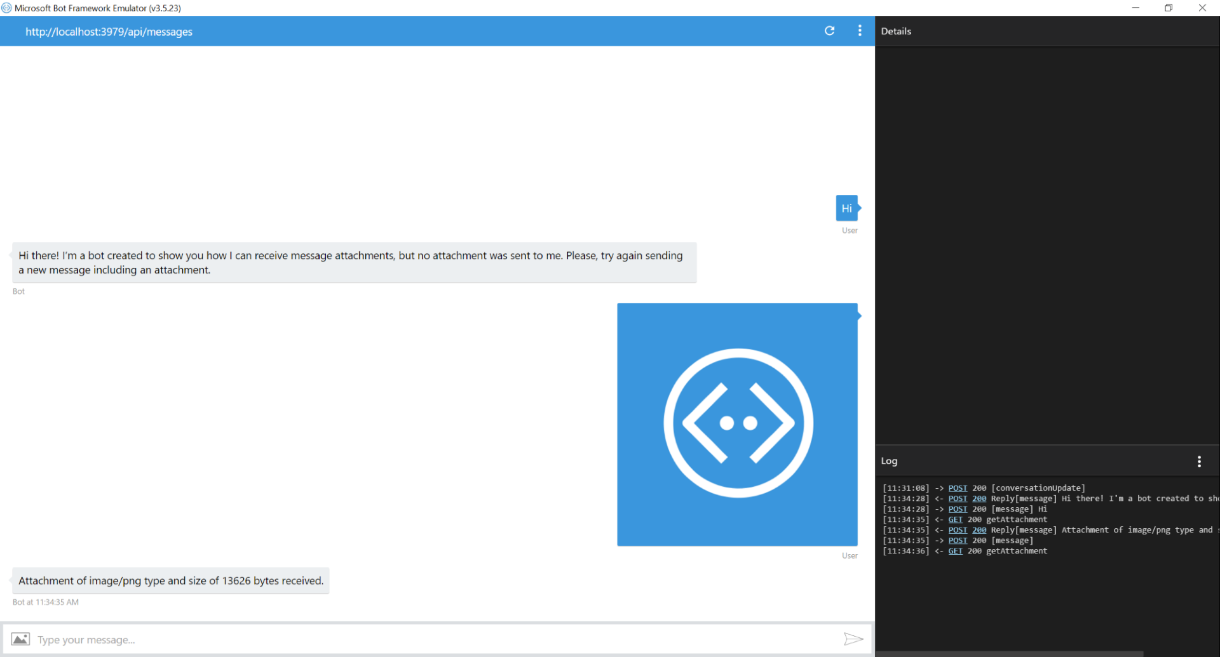Click the Details panel header
The height and width of the screenshot is (657, 1220).
896,31
